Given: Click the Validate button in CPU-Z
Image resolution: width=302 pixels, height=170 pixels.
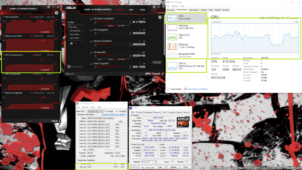Looking at the screenshot, I should tap(173, 167).
